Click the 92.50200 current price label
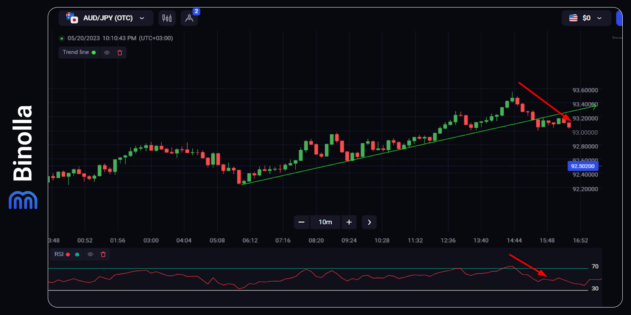 (x=582, y=166)
